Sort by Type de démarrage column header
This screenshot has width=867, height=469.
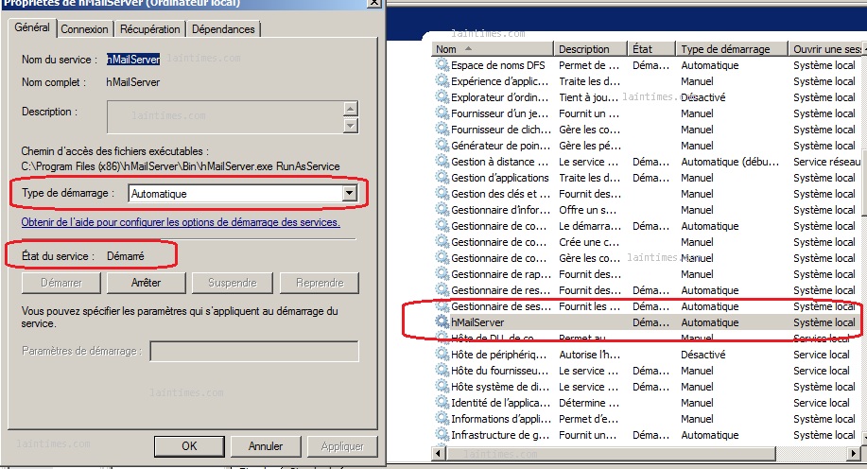[732, 49]
